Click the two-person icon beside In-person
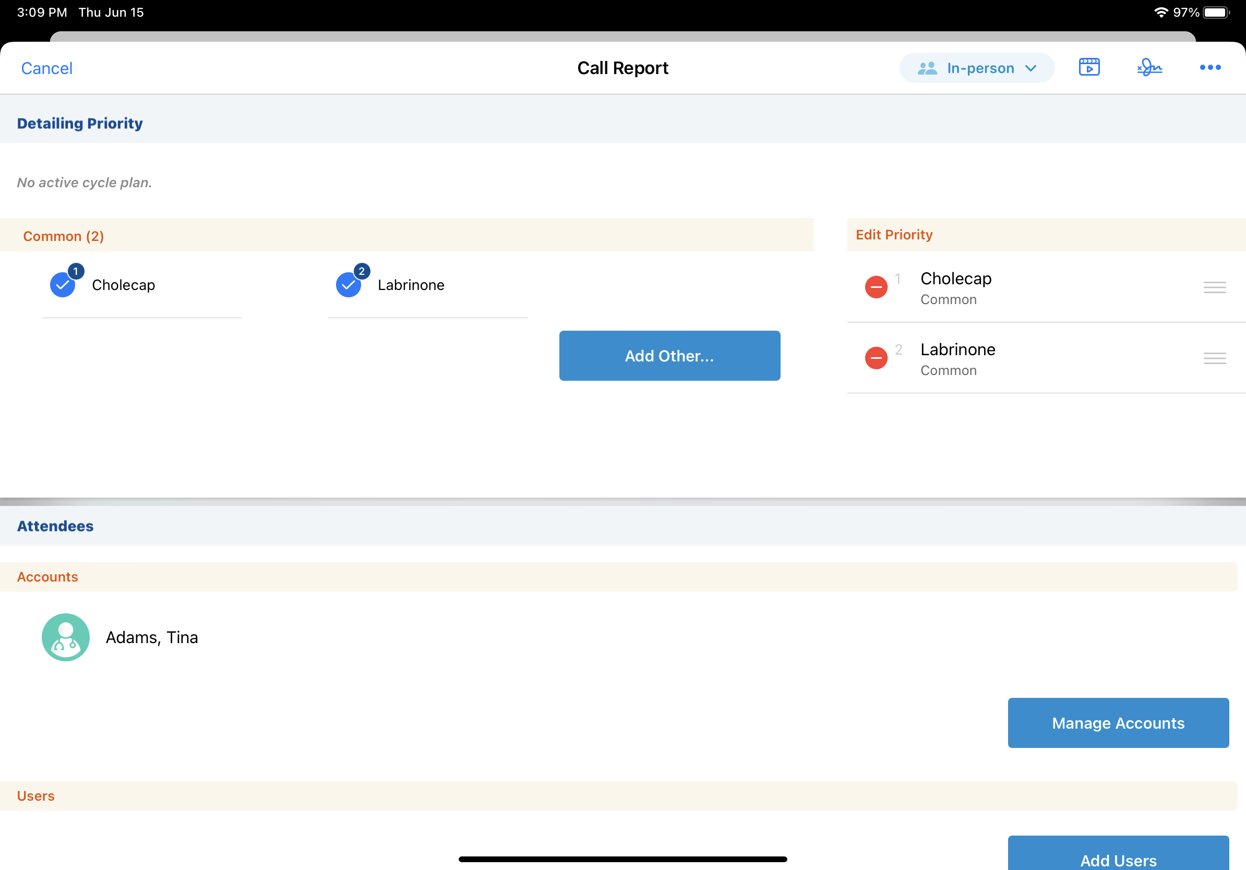 [x=927, y=68]
